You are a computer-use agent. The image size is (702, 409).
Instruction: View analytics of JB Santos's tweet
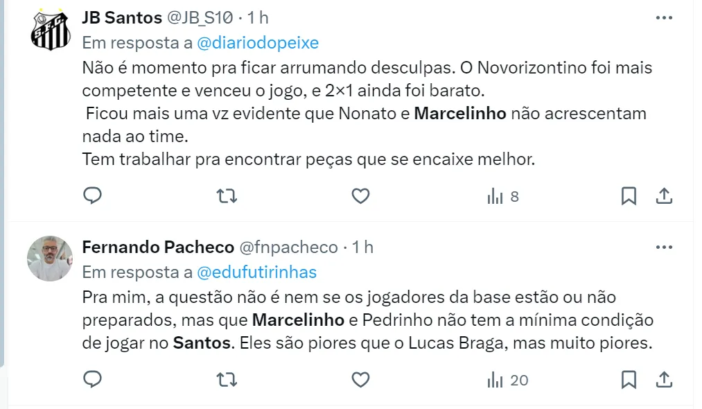502,196
